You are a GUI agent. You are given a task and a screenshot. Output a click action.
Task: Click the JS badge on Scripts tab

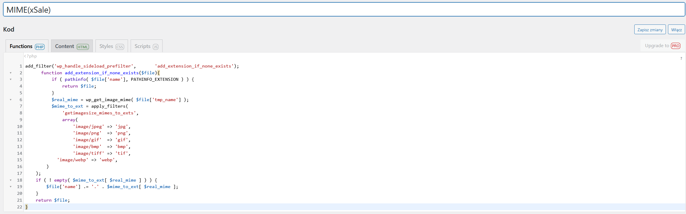[155, 47]
